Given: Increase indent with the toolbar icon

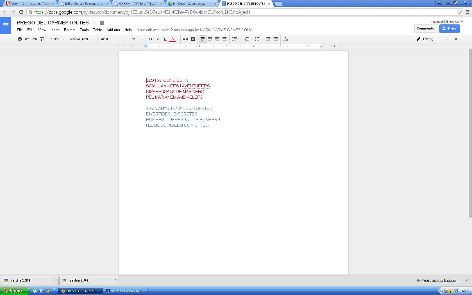Looking at the screenshot, I should 276,39.
